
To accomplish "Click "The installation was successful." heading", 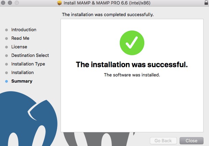I will [x=132, y=64].
